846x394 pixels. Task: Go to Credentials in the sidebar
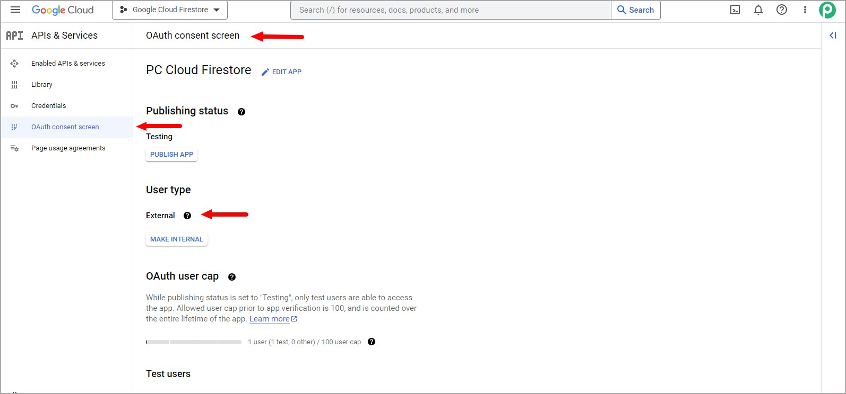[67, 106]
